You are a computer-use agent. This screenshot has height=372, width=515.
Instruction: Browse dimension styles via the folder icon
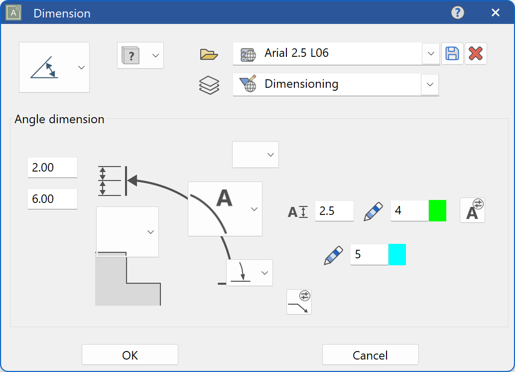(209, 54)
